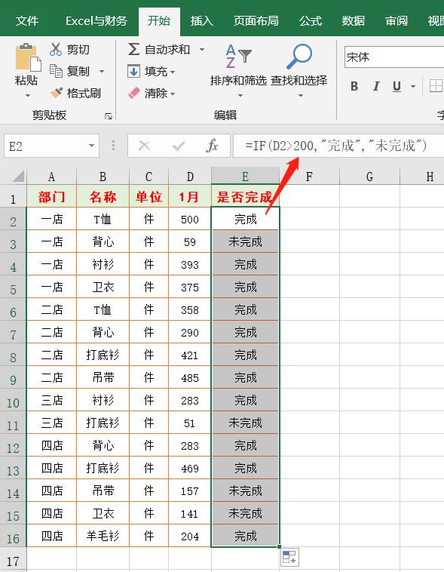The width and height of the screenshot is (444, 572).
Task: Click the 自动求和 button label
Action: pos(167,49)
